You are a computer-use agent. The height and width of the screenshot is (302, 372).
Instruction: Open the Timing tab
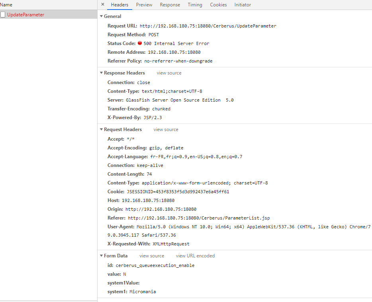click(195, 4)
